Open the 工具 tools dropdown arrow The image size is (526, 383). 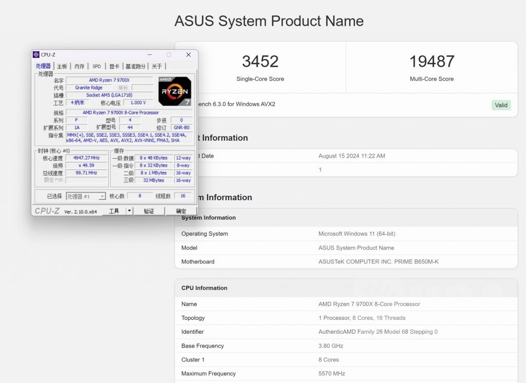coord(129,210)
